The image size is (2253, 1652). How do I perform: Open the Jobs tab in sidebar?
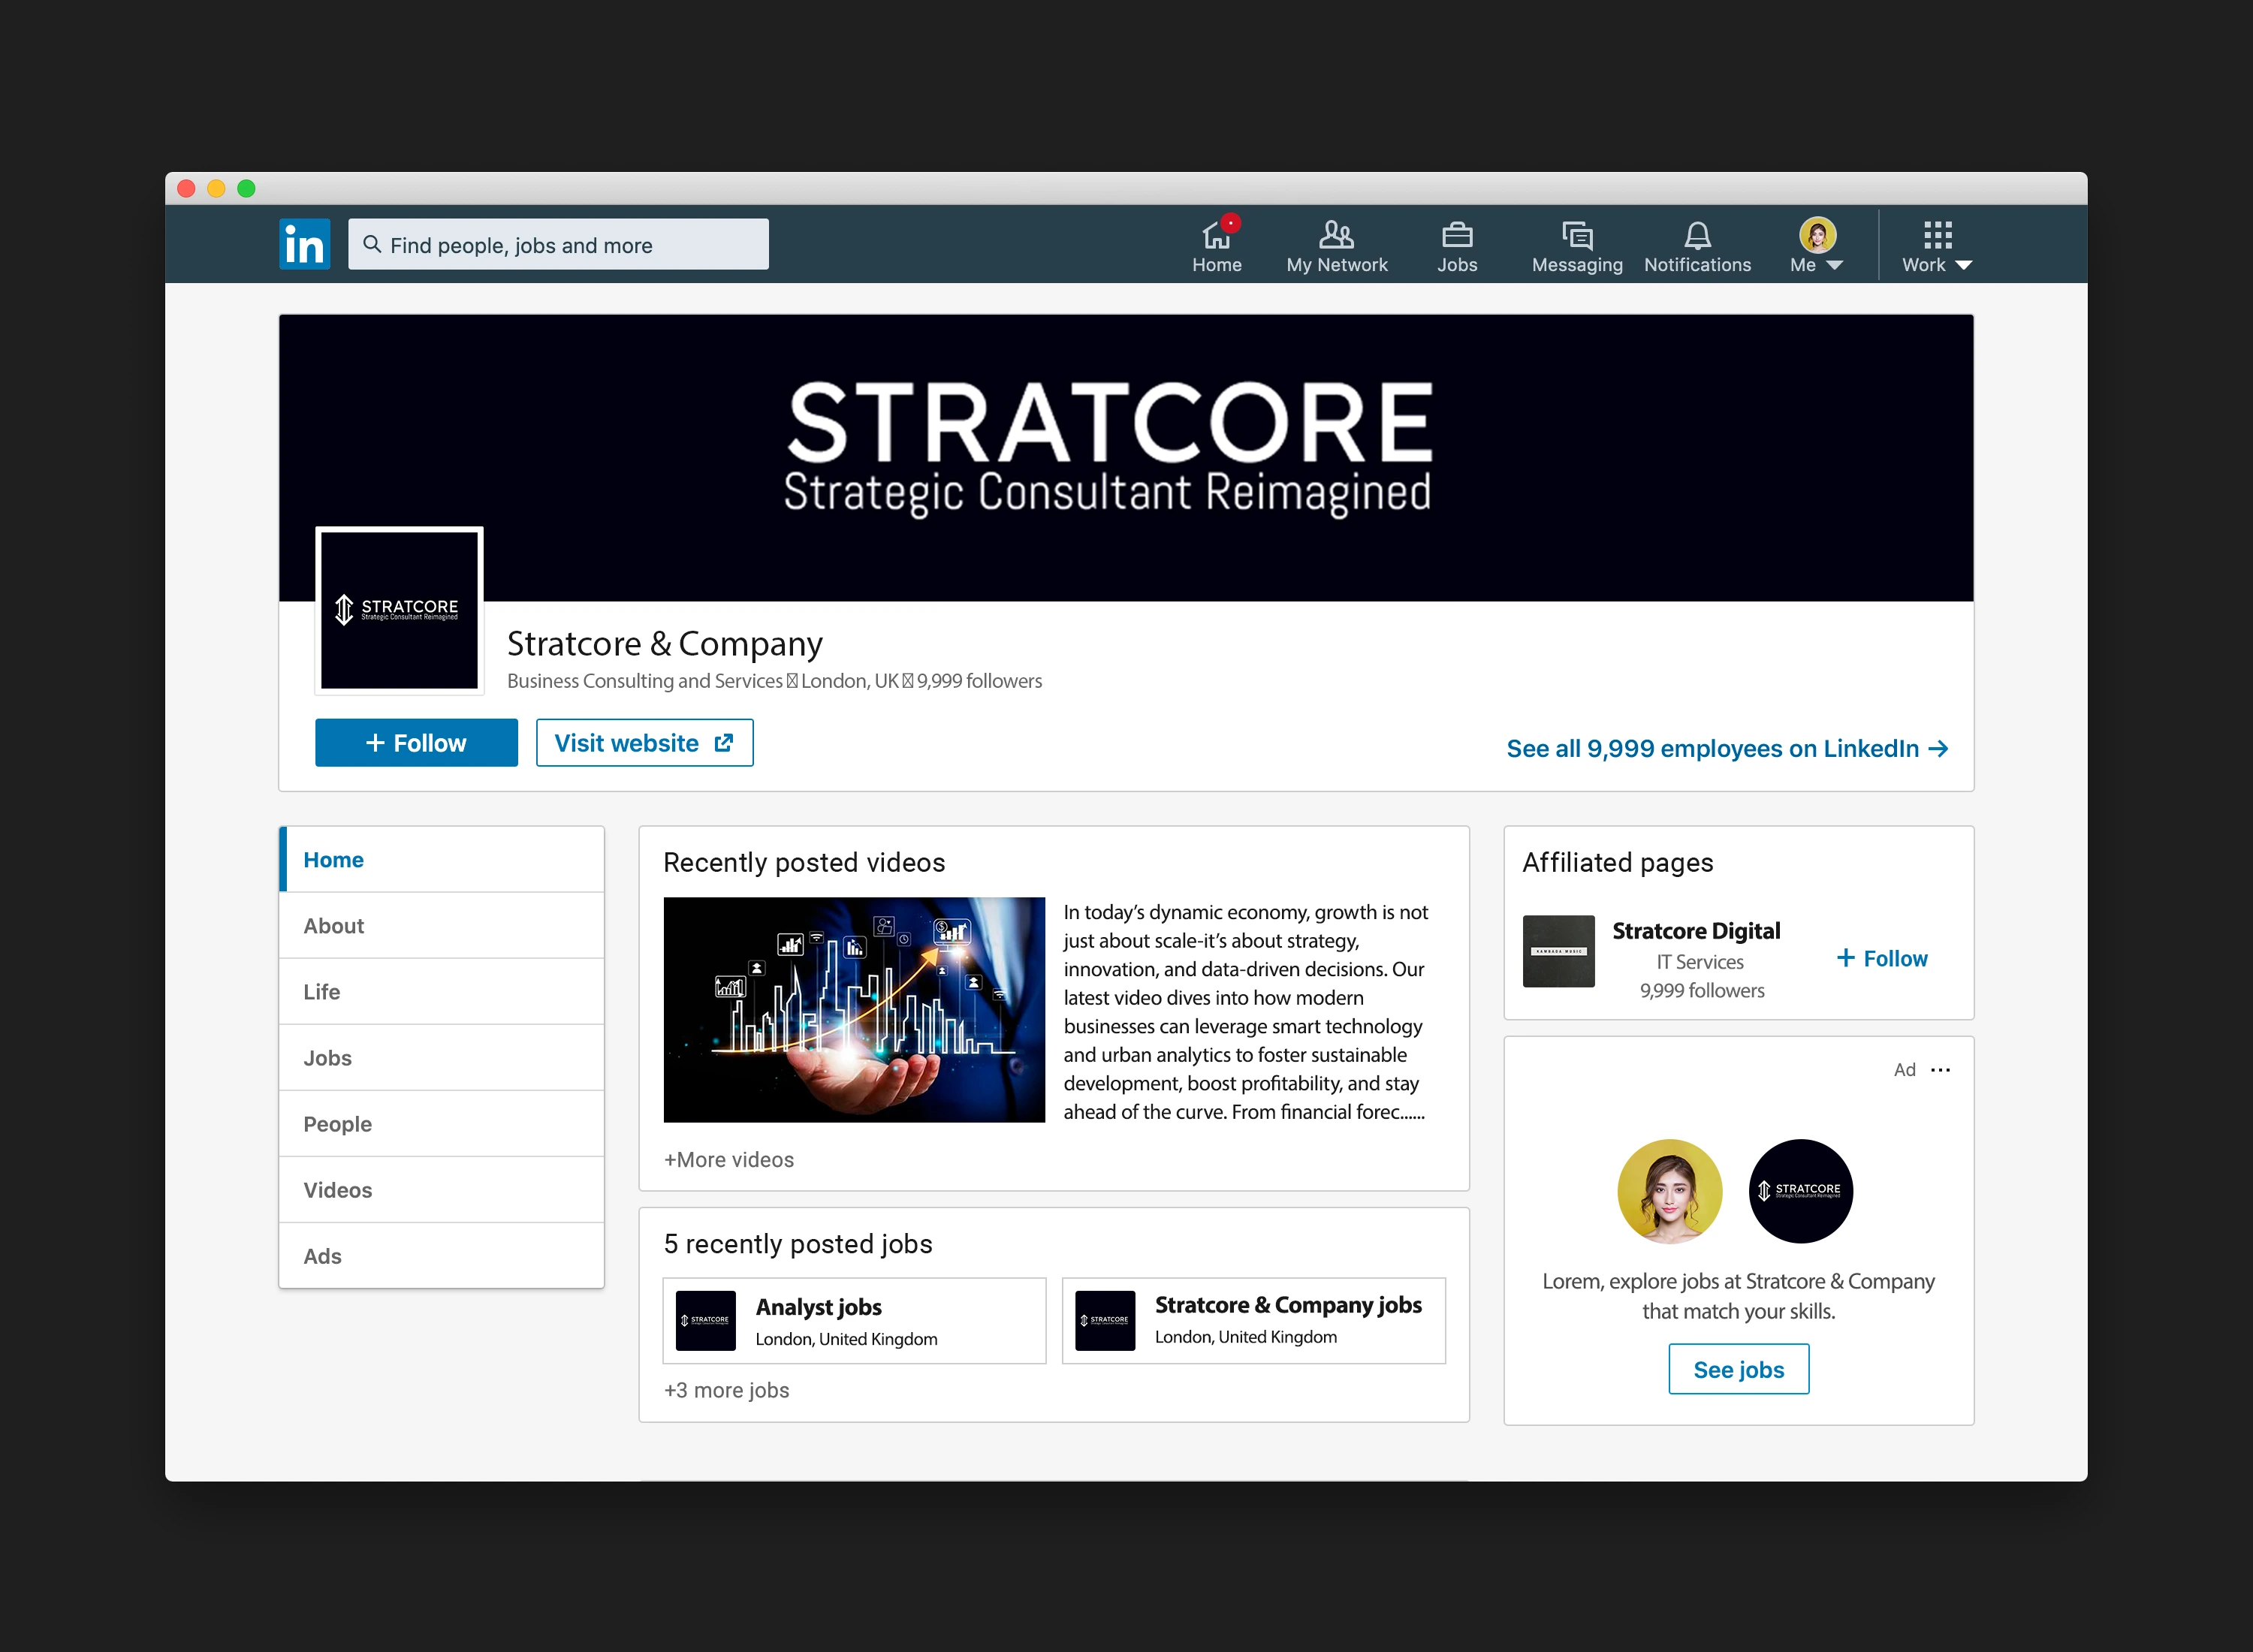point(441,1058)
